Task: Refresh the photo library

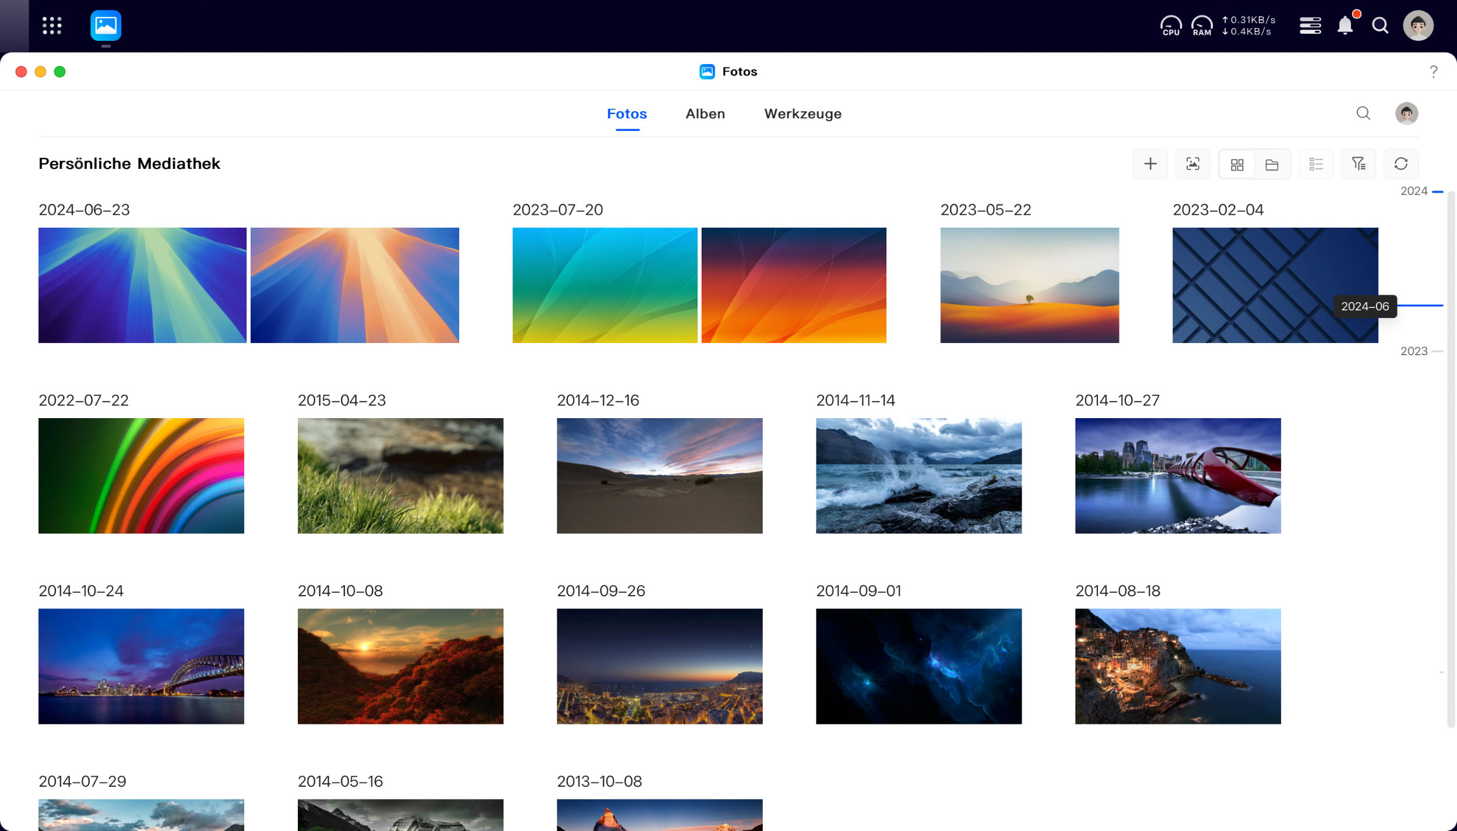Action: point(1401,164)
